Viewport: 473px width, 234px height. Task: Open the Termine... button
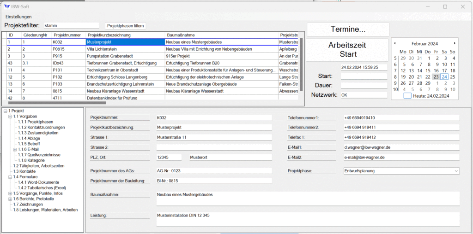348,29
